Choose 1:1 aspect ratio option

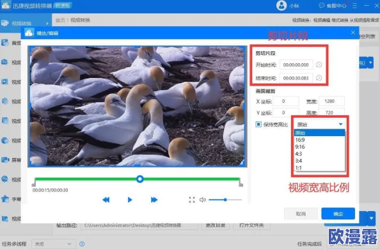(319, 168)
